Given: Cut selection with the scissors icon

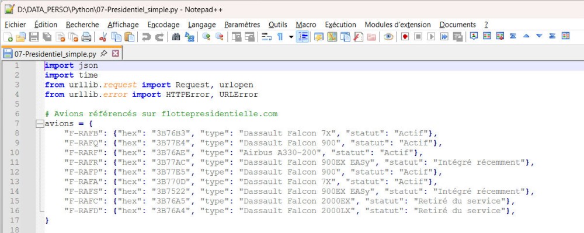Looking at the screenshot, I should 103,36.
